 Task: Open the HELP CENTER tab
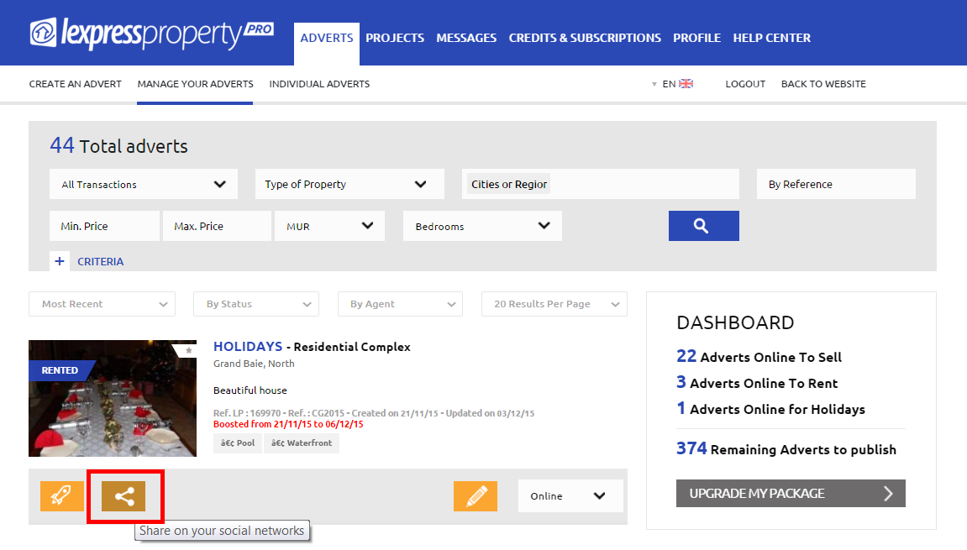(771, 39)
